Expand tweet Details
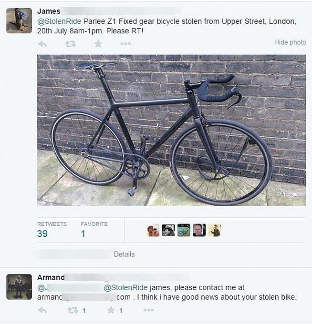Viewport: 312px width, 324px height. point(124,254)
